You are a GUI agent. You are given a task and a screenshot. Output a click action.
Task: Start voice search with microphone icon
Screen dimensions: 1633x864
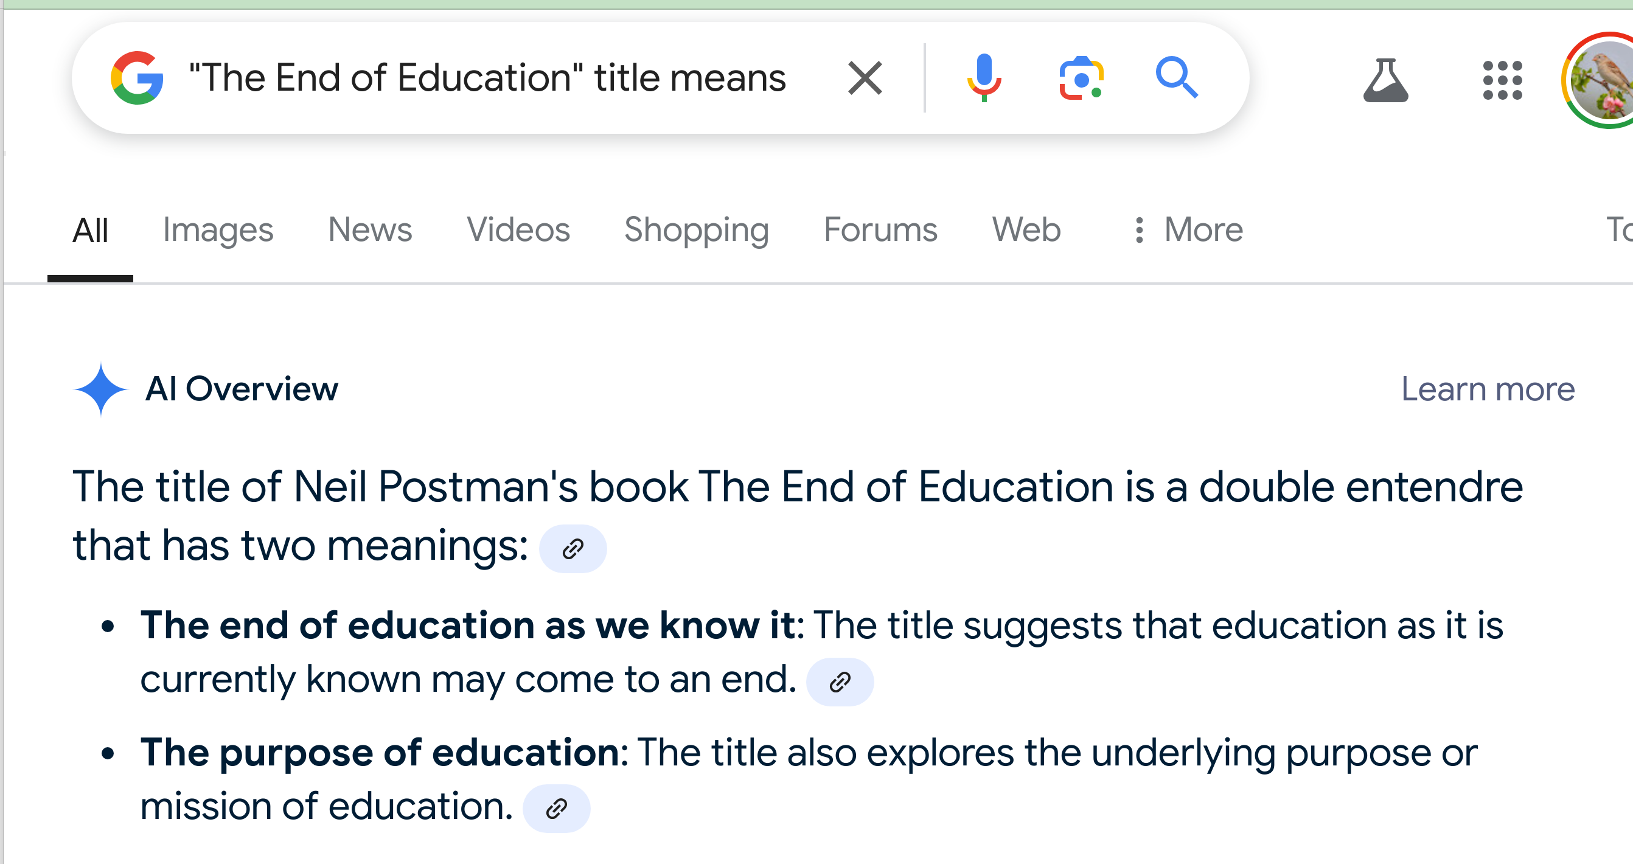coord(984,78)
